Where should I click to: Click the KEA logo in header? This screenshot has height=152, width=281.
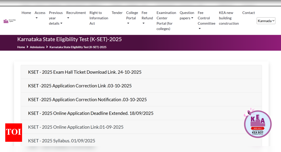coord(9,21)
